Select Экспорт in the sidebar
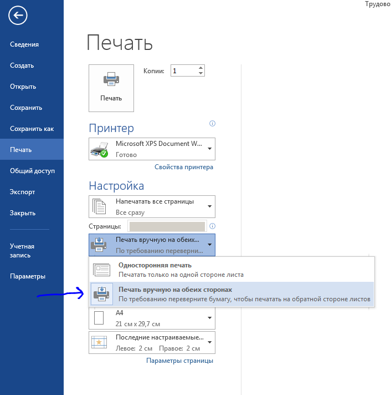The width and height of the screenshot is (391, 395). click(x=22, y=192)
